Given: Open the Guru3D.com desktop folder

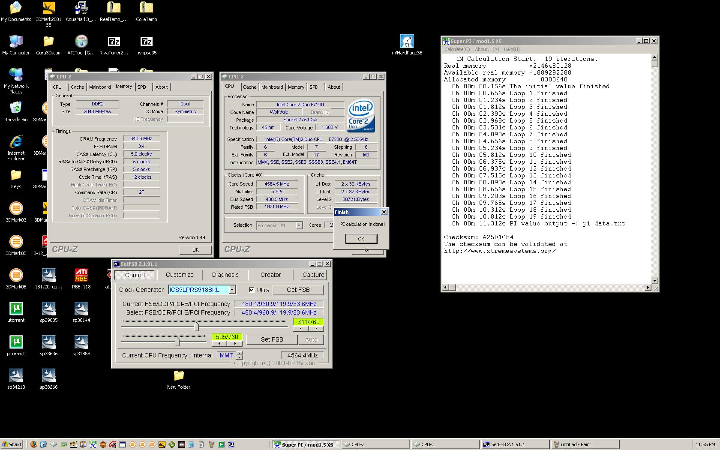Looking at the screenshot, I should click(x=48, y=45).
